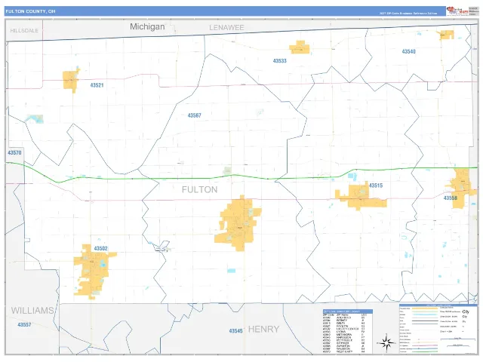Viewport: 483px width, 362px height.
Task: Click the orange populated-area swatch in map legend
Action: (x=425, y=308)
